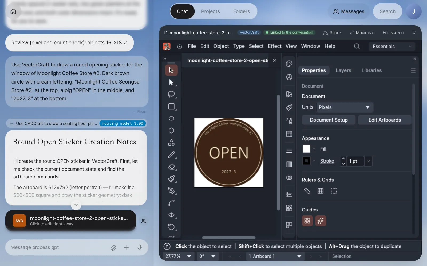The image size is (427, 266).
Task: Click the Document Setup button
Action: (329, 120)
